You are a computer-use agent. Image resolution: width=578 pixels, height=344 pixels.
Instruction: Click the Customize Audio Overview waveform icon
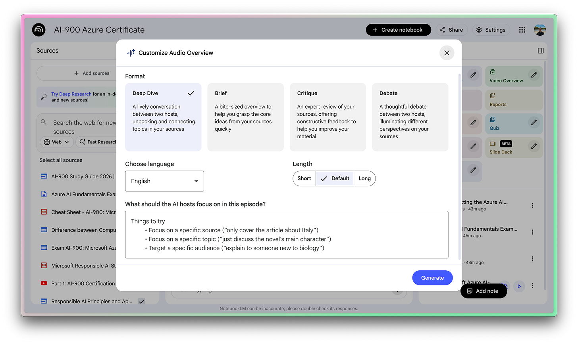[131, 53]
